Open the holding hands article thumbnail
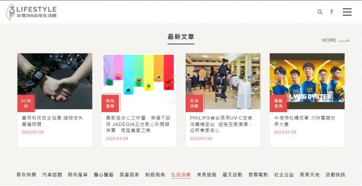362x186 pixels. click(55, 81)
